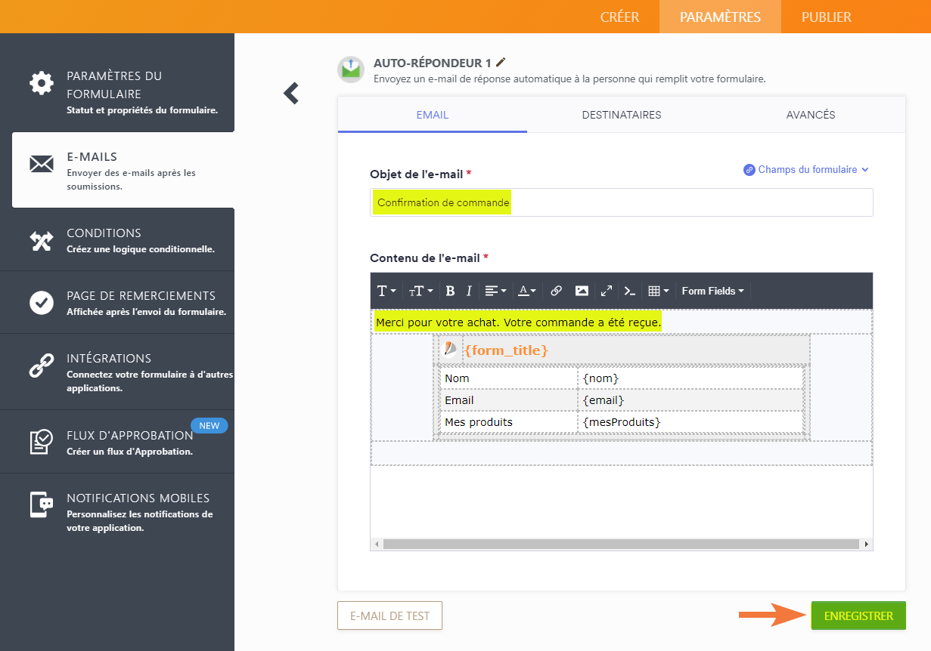Click the horizontal scrollbar of the email editor
Screen dimensions: 931x651
(620, 544)
